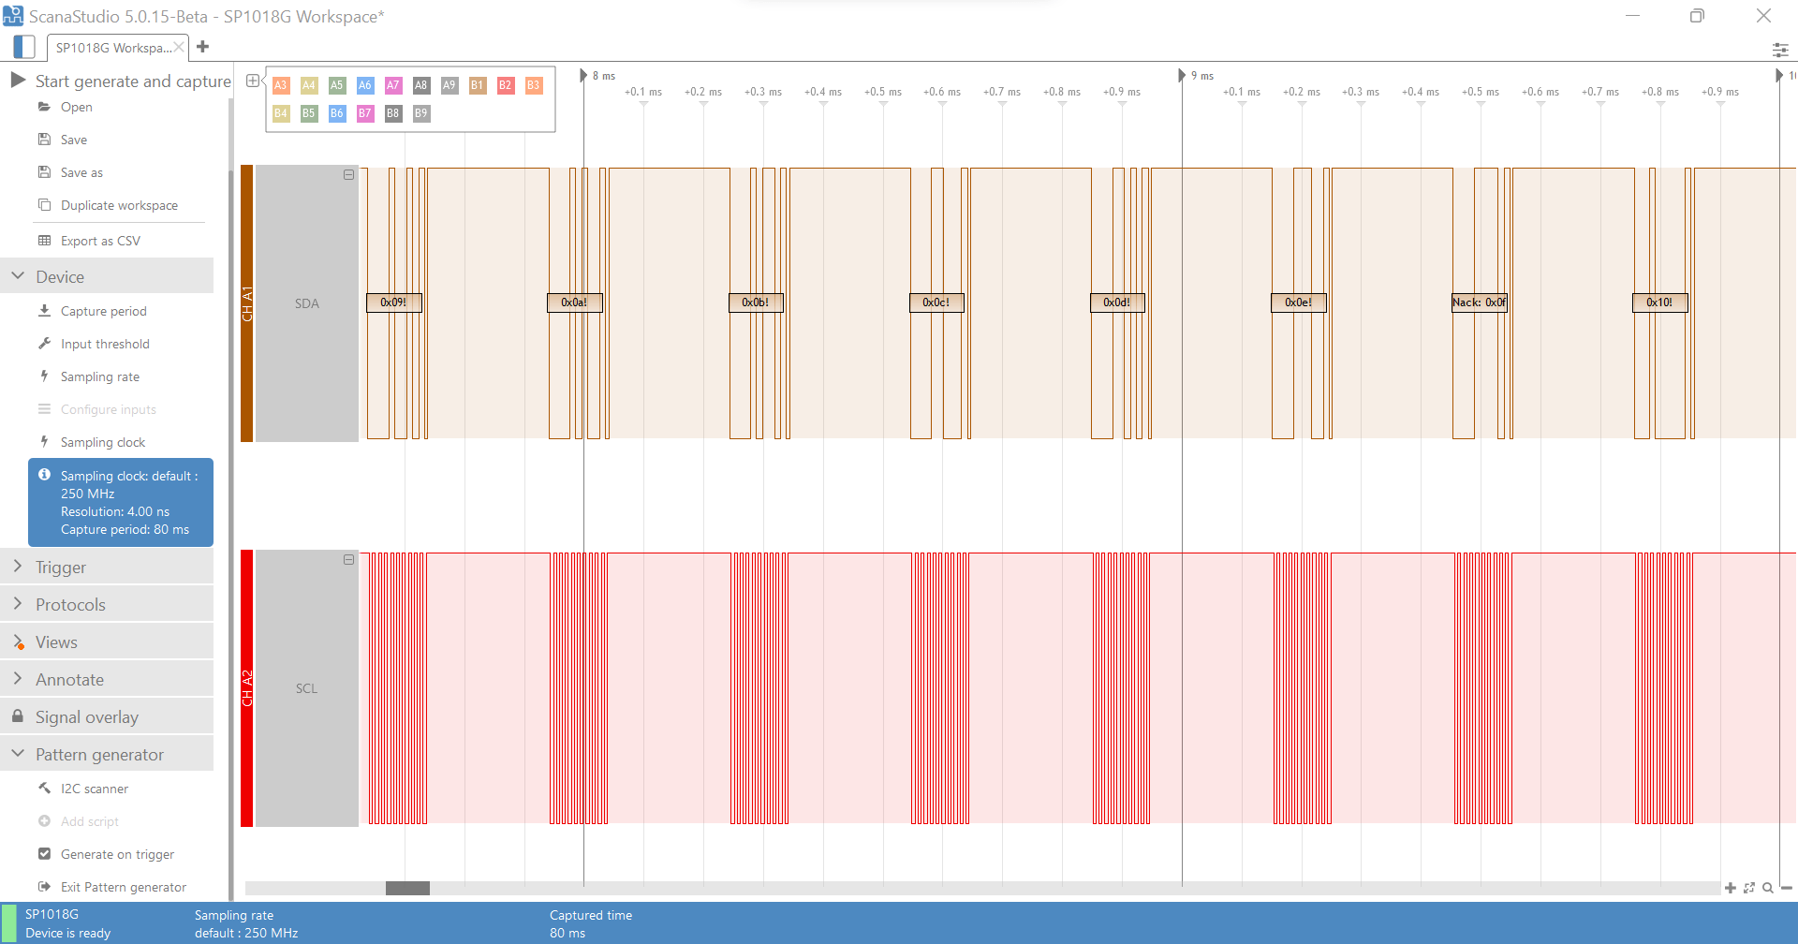Screen dimensions: 1798x944
Task: Collapse the SCL channel with minus box
Action: (348, 560)
